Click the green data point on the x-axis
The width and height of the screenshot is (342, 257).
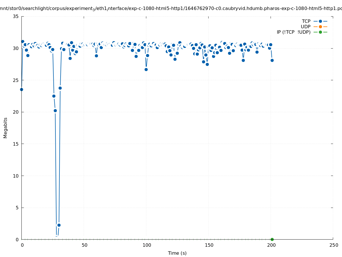[272, 239]
